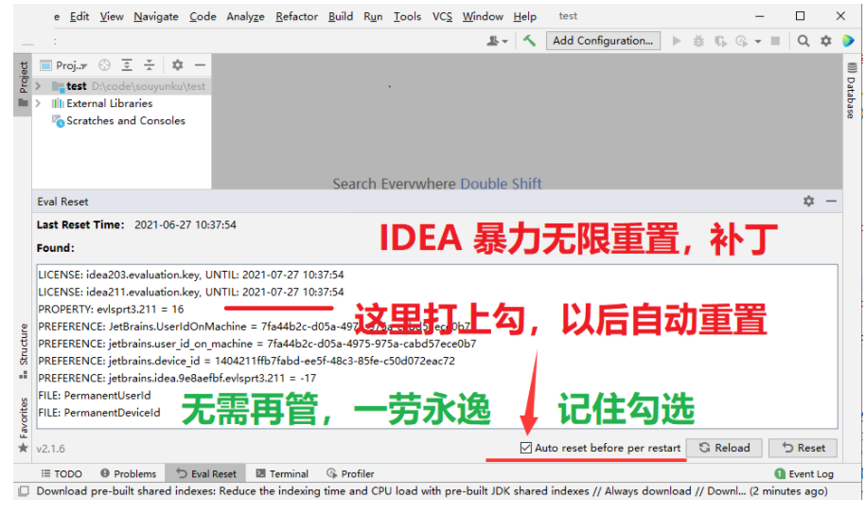Image resolution: width=865 pixels, height=515 pixels.
Task: Click the Run with Coverage icon
Action: (x=720, y=41)
